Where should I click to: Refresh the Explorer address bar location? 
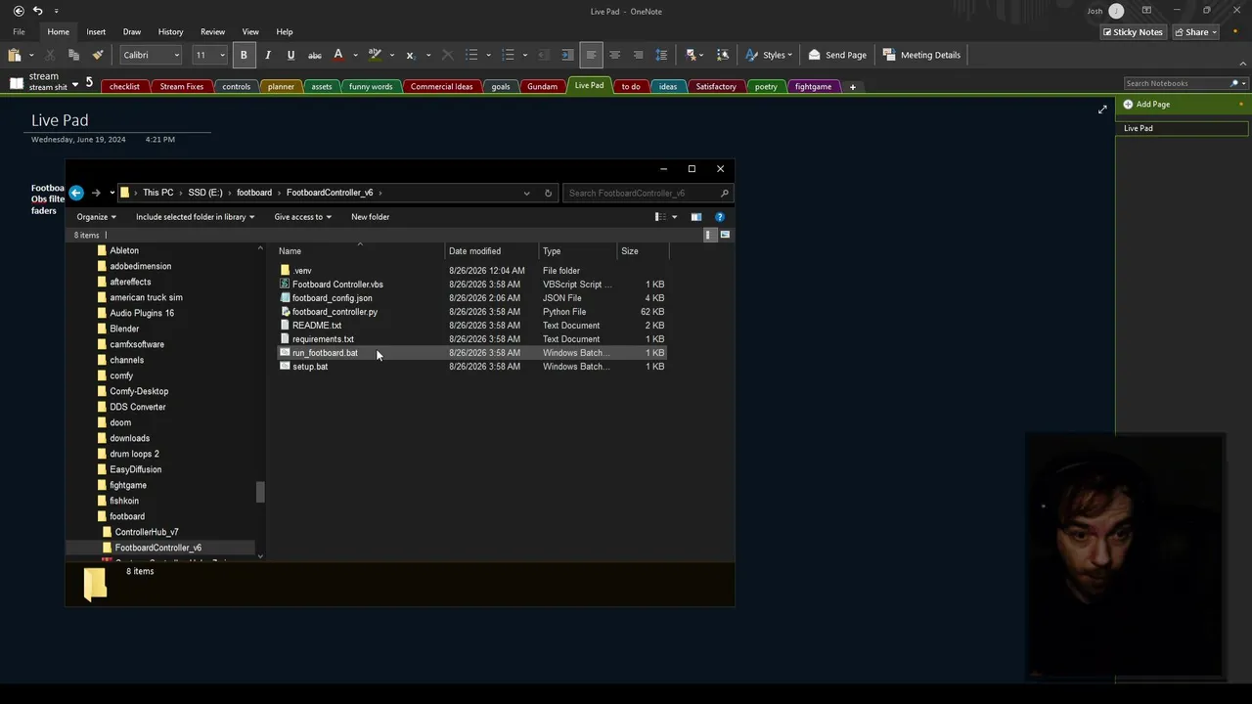click(x=548, y=193)
